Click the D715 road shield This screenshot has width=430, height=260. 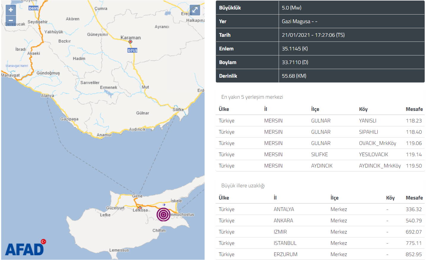132,50
